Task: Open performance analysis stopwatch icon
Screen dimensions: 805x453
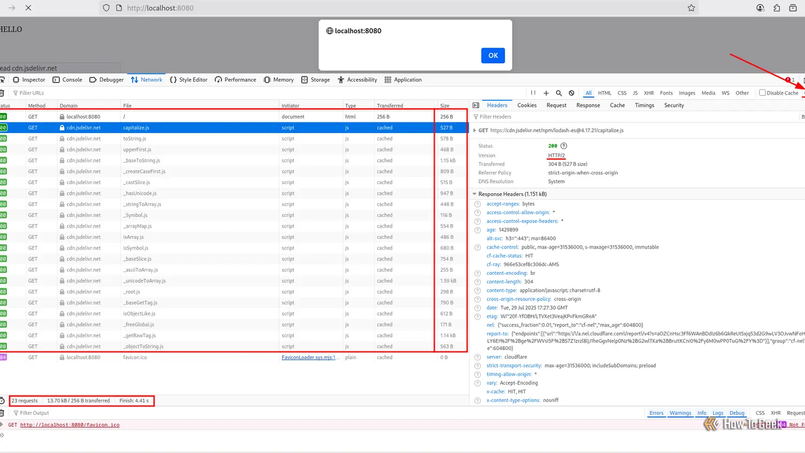Action: pos(2,401)
